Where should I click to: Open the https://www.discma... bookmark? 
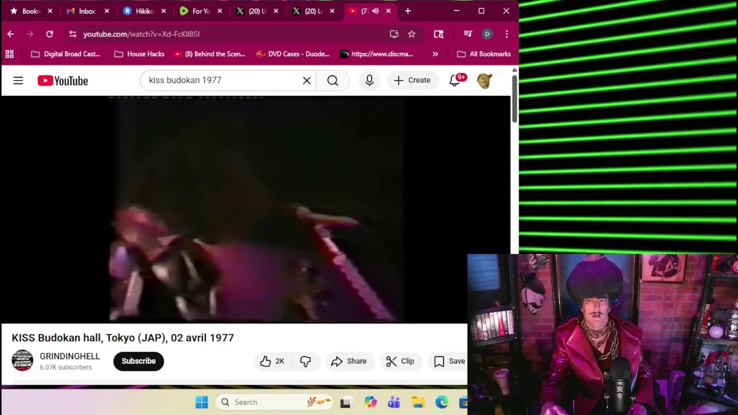(376, 54)
